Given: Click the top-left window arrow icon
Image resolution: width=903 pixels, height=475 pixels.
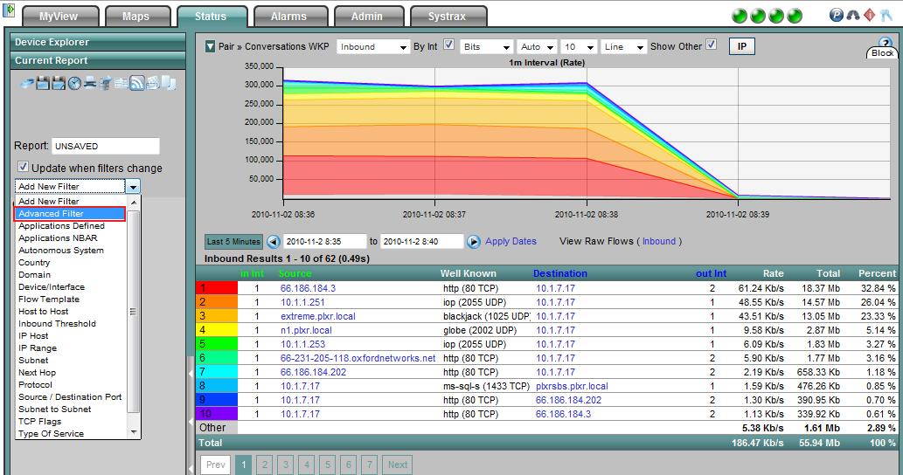Looking at the screenshot, I should point(9,11).
